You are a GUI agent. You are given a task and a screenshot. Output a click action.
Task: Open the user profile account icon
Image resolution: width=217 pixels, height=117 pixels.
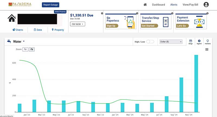coord(206,5)
